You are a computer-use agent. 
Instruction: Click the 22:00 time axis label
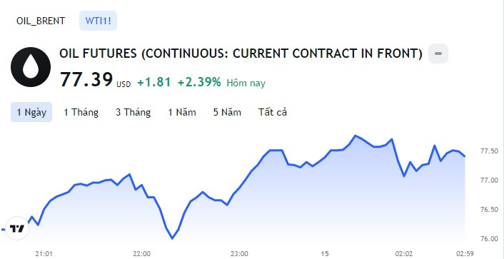pos(142,253)
